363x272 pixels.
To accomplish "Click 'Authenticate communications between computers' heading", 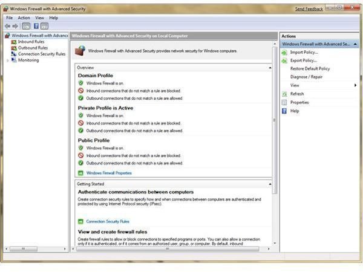I will [136, 192].
